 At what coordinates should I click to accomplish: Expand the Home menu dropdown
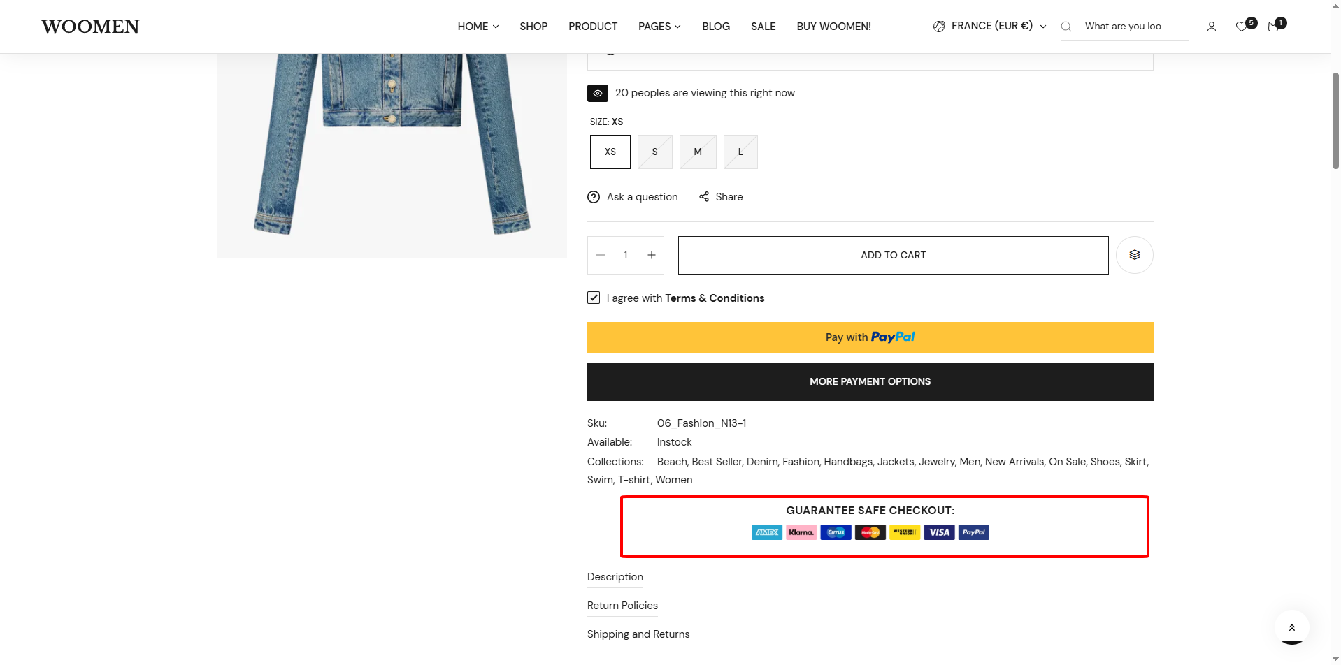click(478, 27)
